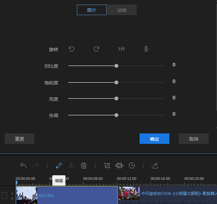The width and height of the screenshot is (217, 204).
Task: Click the panel vertical scrollbar
Action: click(216, 58)
